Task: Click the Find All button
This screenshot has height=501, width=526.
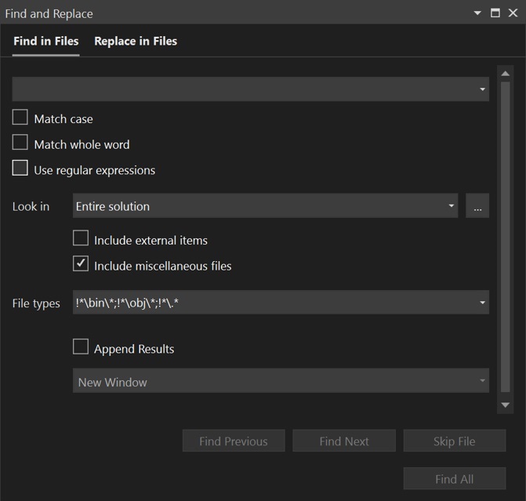Action: (x=455, y=478)
